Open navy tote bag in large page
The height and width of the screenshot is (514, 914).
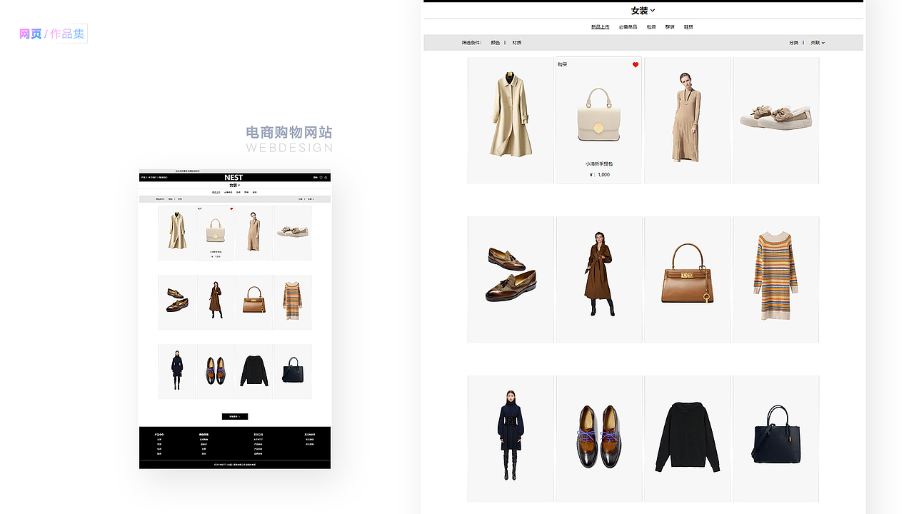coord(775,438)
